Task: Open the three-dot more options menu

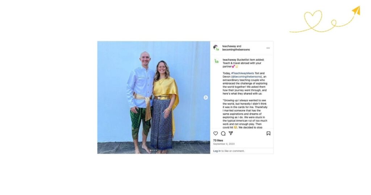Action: (x=268, y=48)
